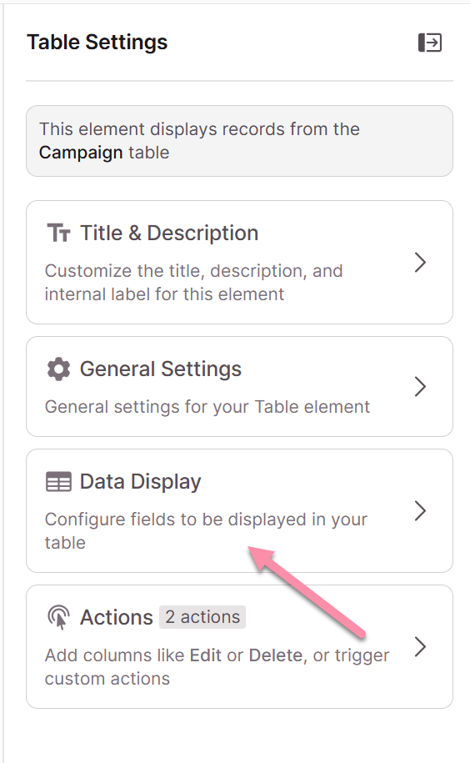This screenshot has width=470, height=763.
Task: Click the General Settings gear icon
Action: coord(59,369)
